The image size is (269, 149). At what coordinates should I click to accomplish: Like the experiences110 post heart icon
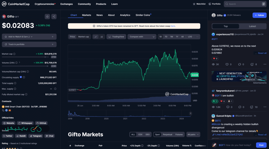coord(214,59)
